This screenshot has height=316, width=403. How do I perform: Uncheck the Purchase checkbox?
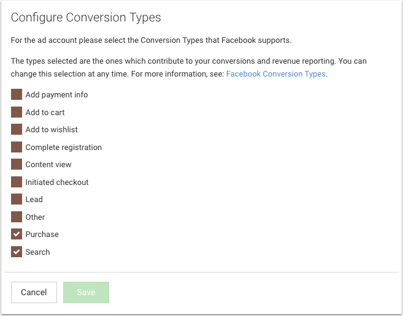point(16,235)
